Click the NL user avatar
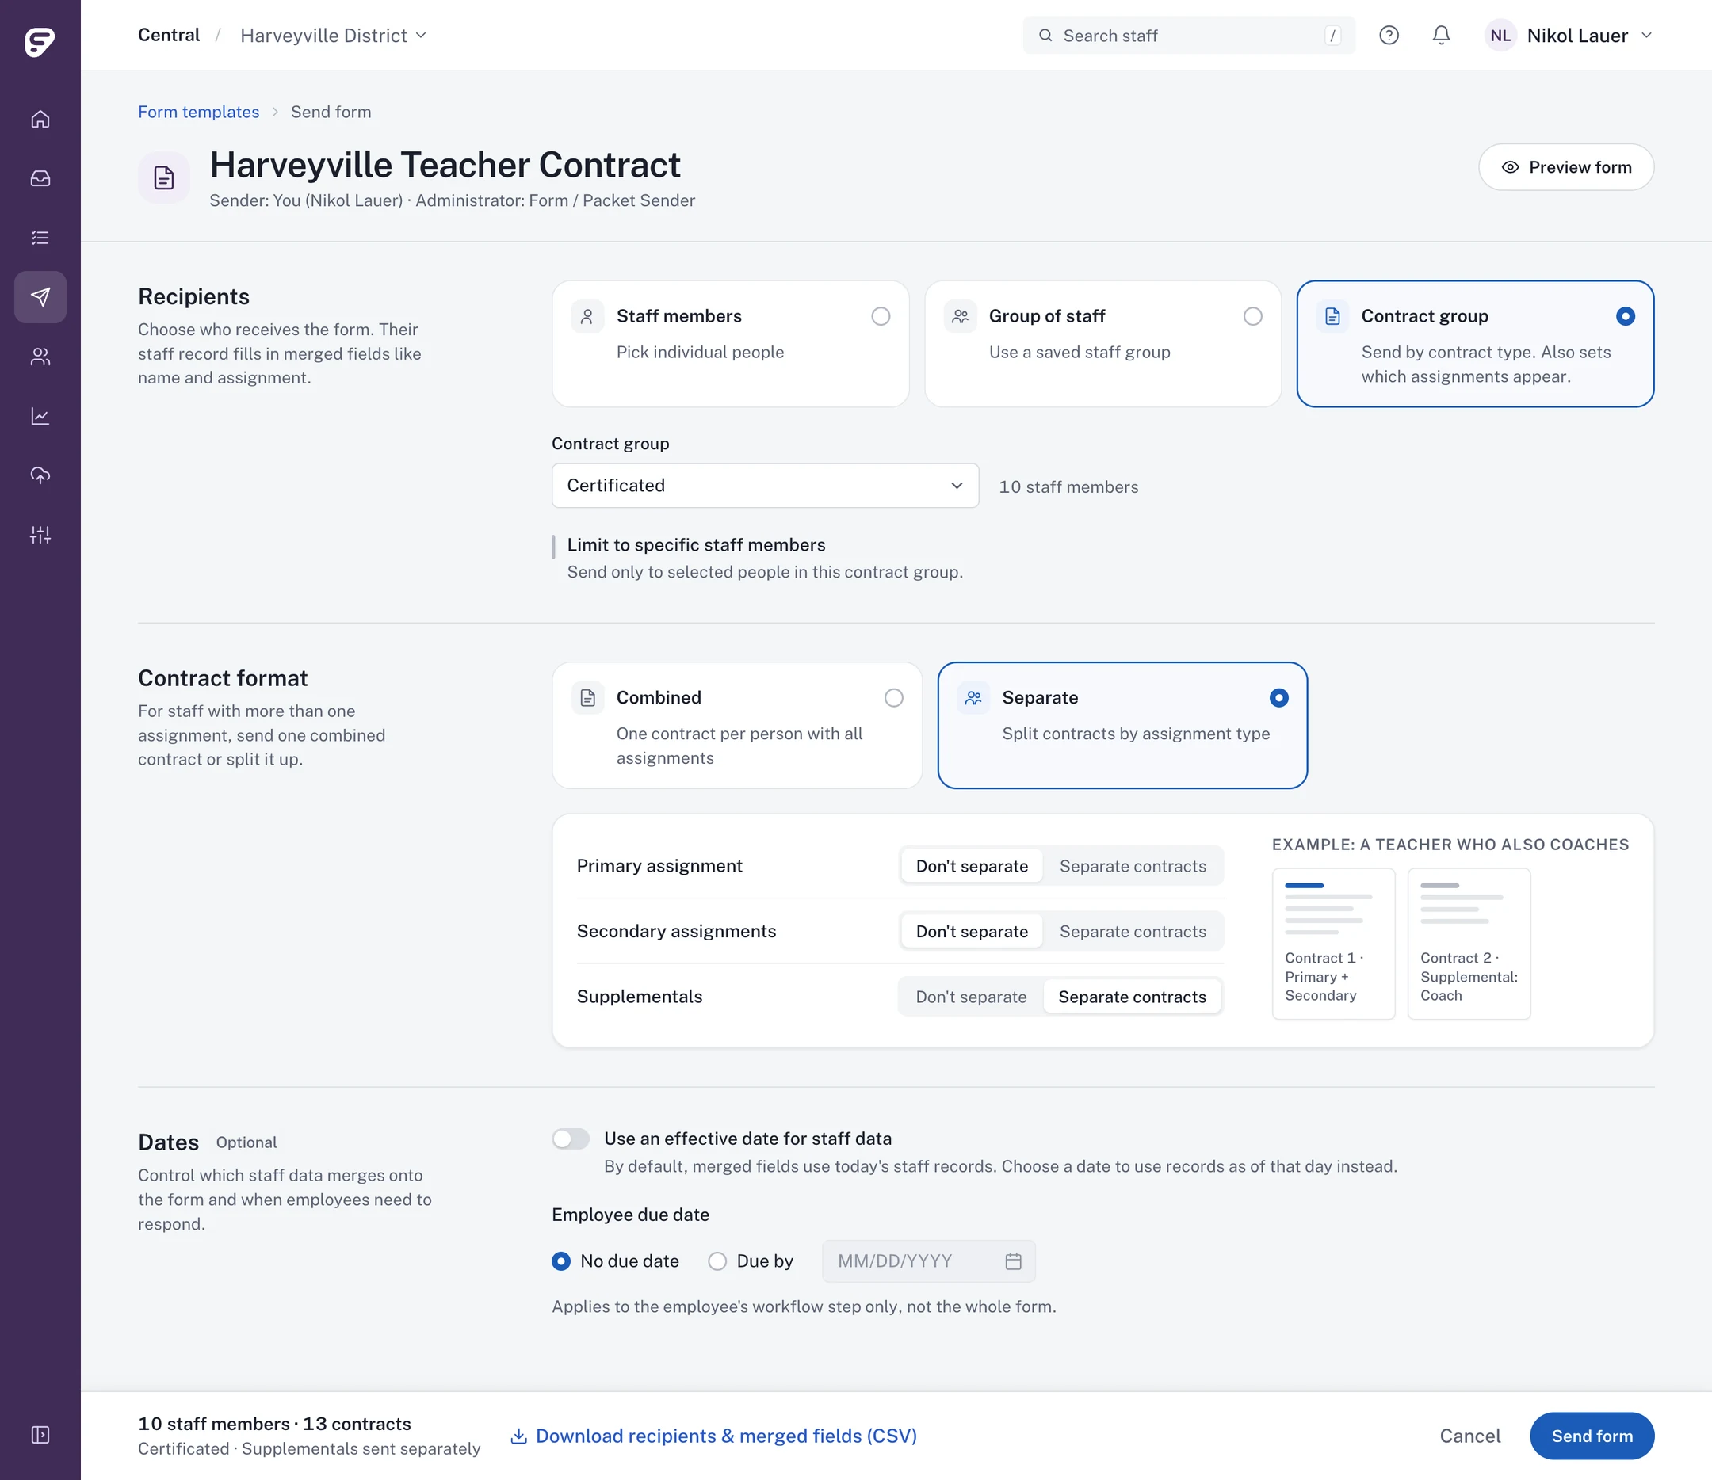The width and height of the screenshot is (1712, 1480). [1500, 36]
